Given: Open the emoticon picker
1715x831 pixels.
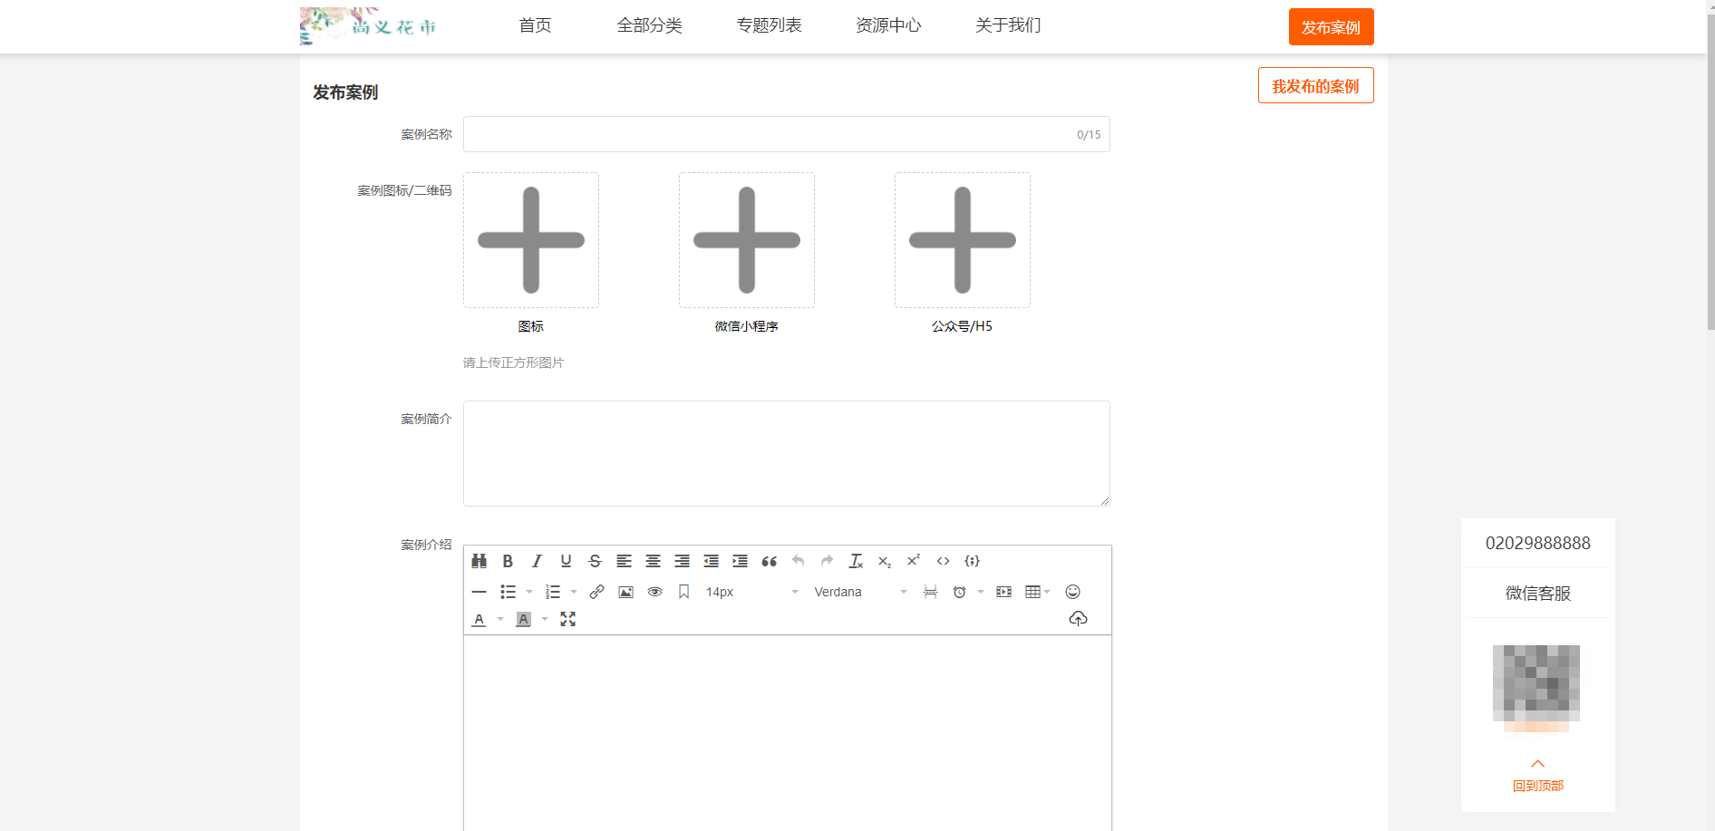Looking at the screenshot, I should [x=1072, y=592].
